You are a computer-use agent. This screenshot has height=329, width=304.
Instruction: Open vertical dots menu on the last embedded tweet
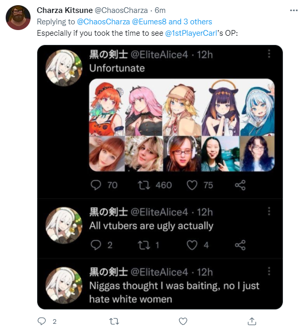click(269, 271)
